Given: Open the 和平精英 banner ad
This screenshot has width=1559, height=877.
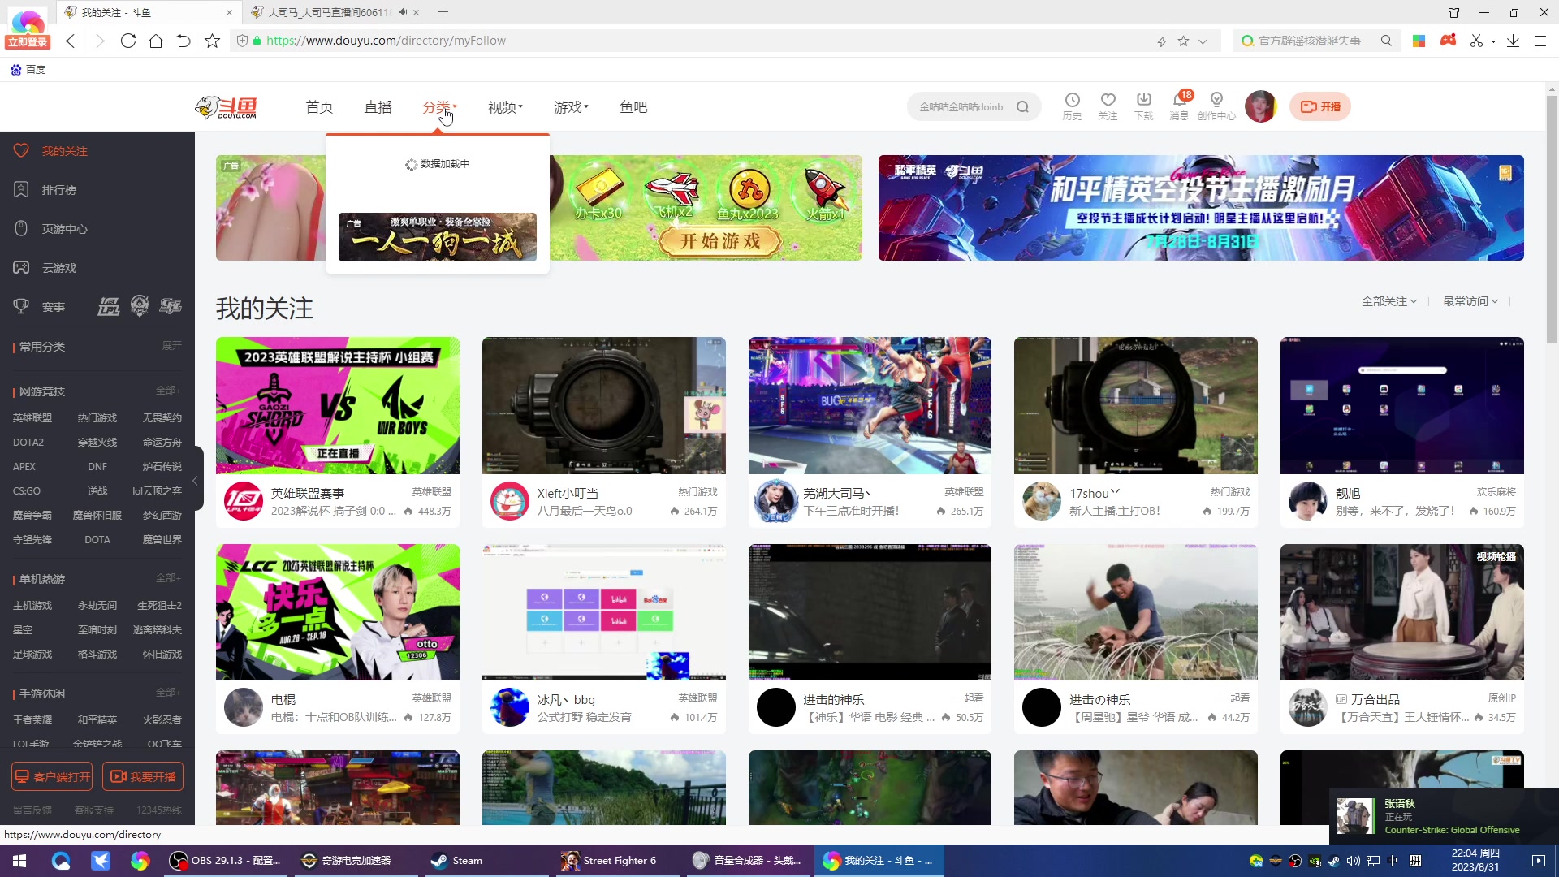Looking at the screenshot, I should click(x=1201, y=208).
